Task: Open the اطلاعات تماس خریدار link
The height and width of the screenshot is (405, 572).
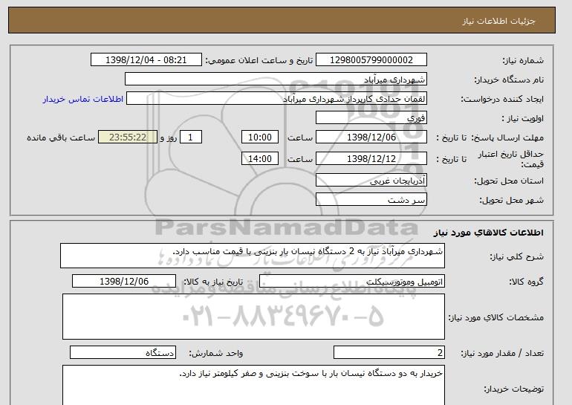Action: (x=82, y=99)
